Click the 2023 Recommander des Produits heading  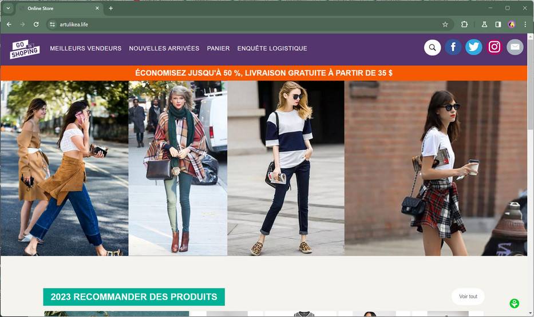(x=134, y=297)
